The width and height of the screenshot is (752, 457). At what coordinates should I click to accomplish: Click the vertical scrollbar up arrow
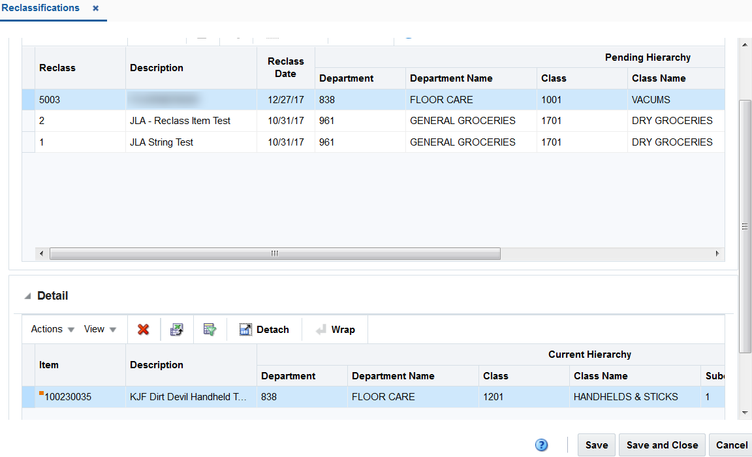click(745, 44)
